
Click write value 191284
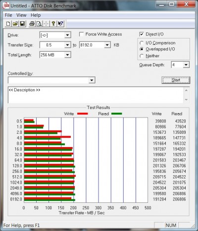159,199
